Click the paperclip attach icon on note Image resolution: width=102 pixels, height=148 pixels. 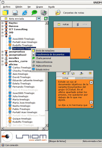68,73
